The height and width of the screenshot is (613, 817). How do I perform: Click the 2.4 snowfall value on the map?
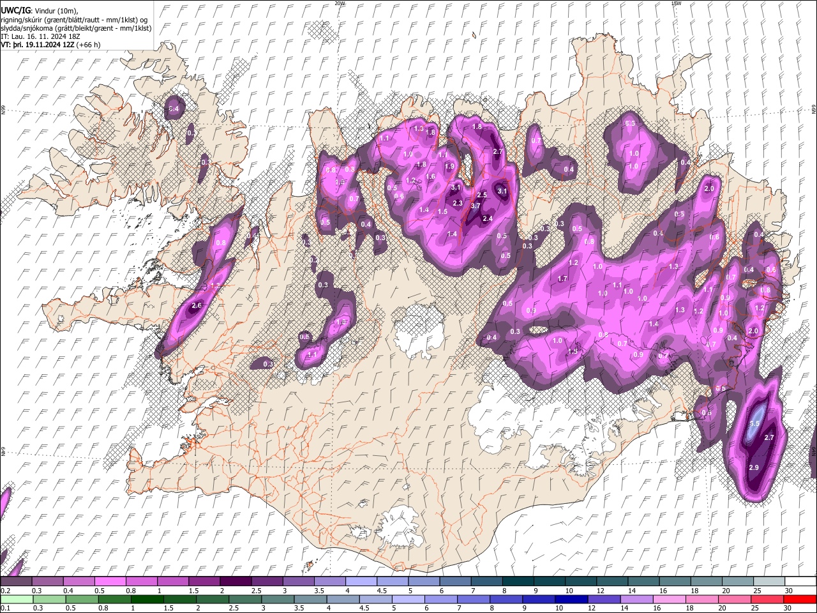pos(488,218)
